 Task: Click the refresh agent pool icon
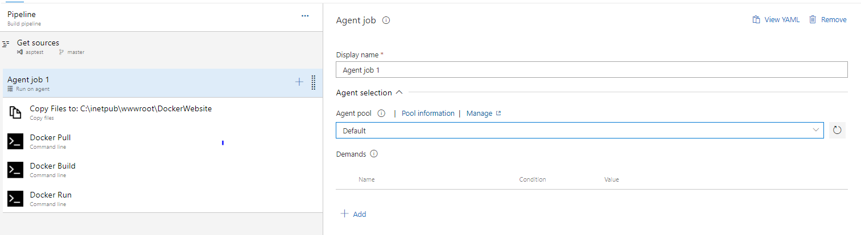tap(837, 131)
